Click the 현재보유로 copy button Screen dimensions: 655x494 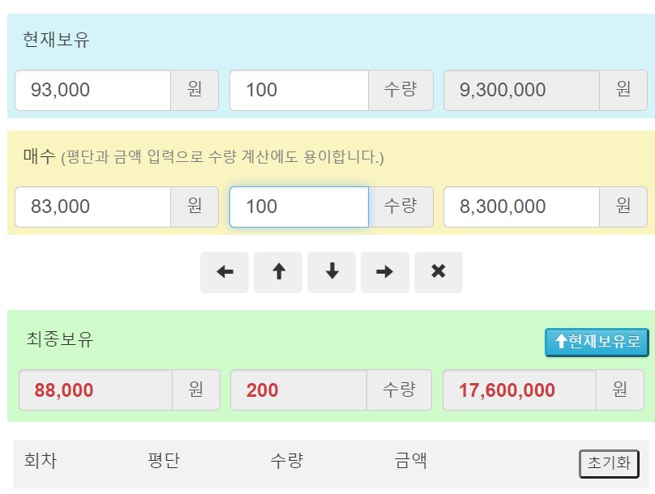click(597, 343)
